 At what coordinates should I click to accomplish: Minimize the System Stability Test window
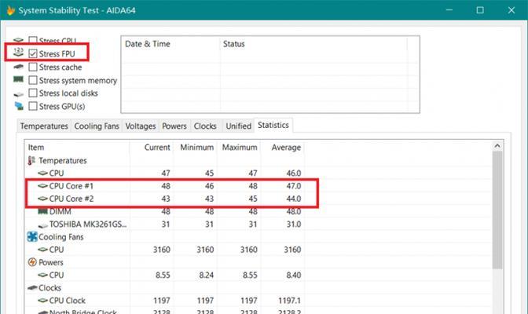pyautogui.click(x=449, y=10)
